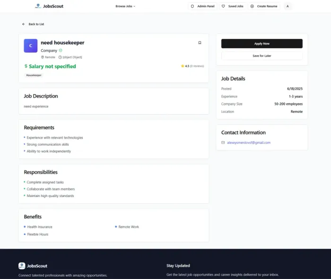Click the footer JobsScout logo icon
This screenshot has width=331, height=279.
22,266
